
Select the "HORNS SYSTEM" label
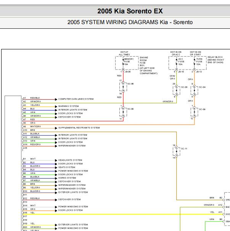(x=67, y=178)
